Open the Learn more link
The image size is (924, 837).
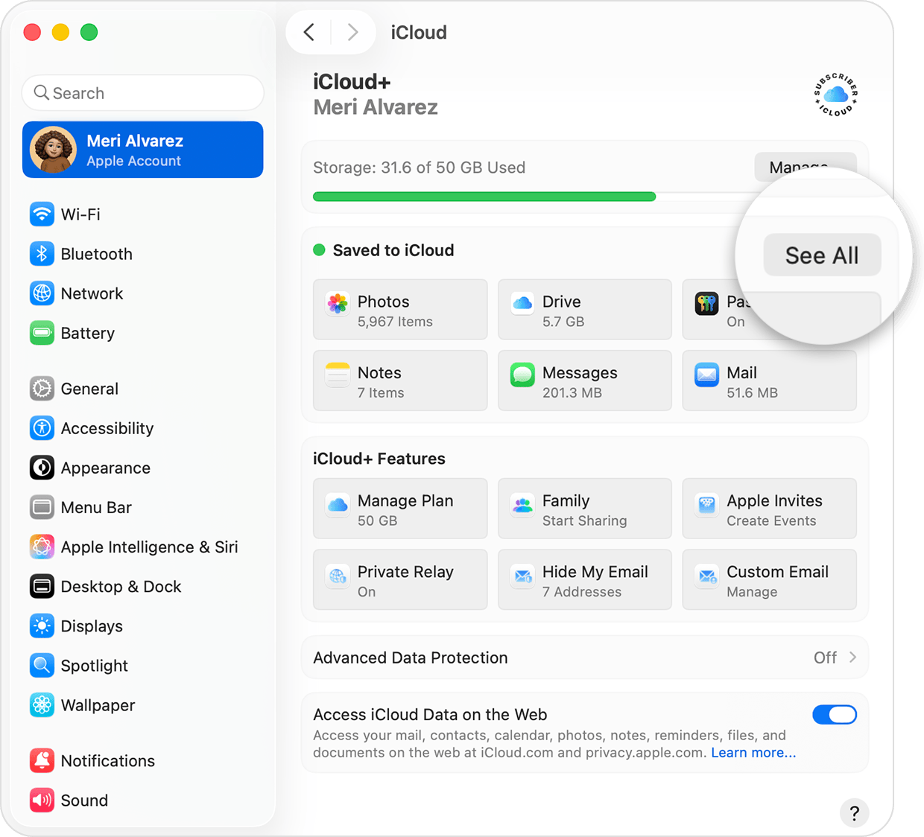click(753, 752)
